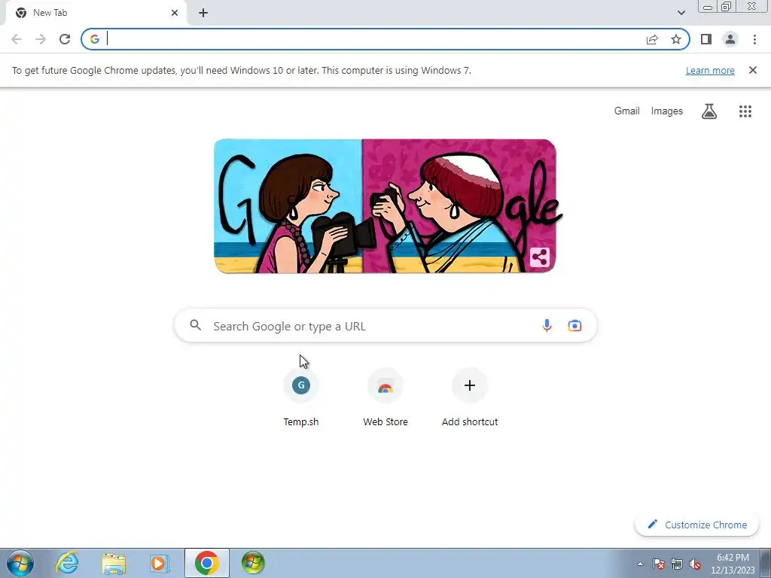Open the Action Center flag icon
The width and height of the screenshot is (771, 578).
[659, 564]
